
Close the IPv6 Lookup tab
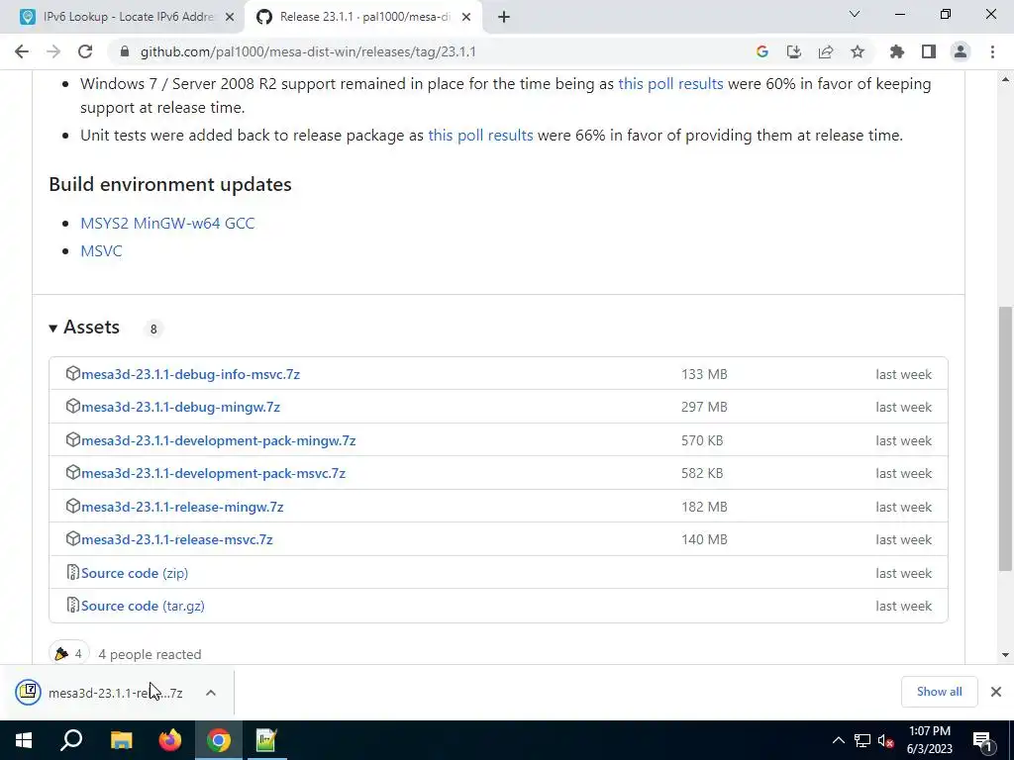[x=230, y=17]
